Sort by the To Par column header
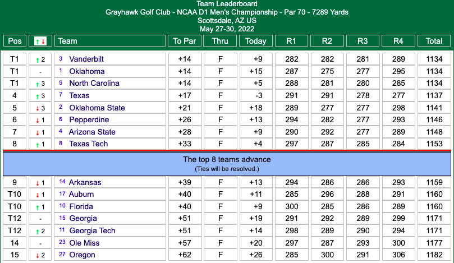 (x=184, y=41)
